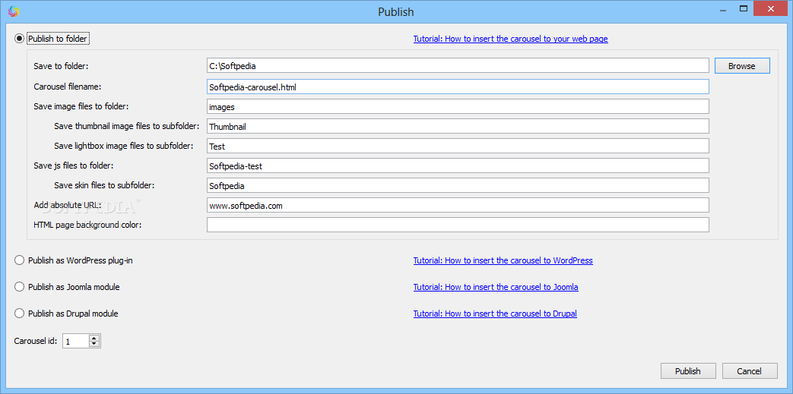The width and height of the screenshot is (793, 394).
Task: Open the Drupal carousel tutorial link
Action: pyautogui.click(x=495, y=314)
